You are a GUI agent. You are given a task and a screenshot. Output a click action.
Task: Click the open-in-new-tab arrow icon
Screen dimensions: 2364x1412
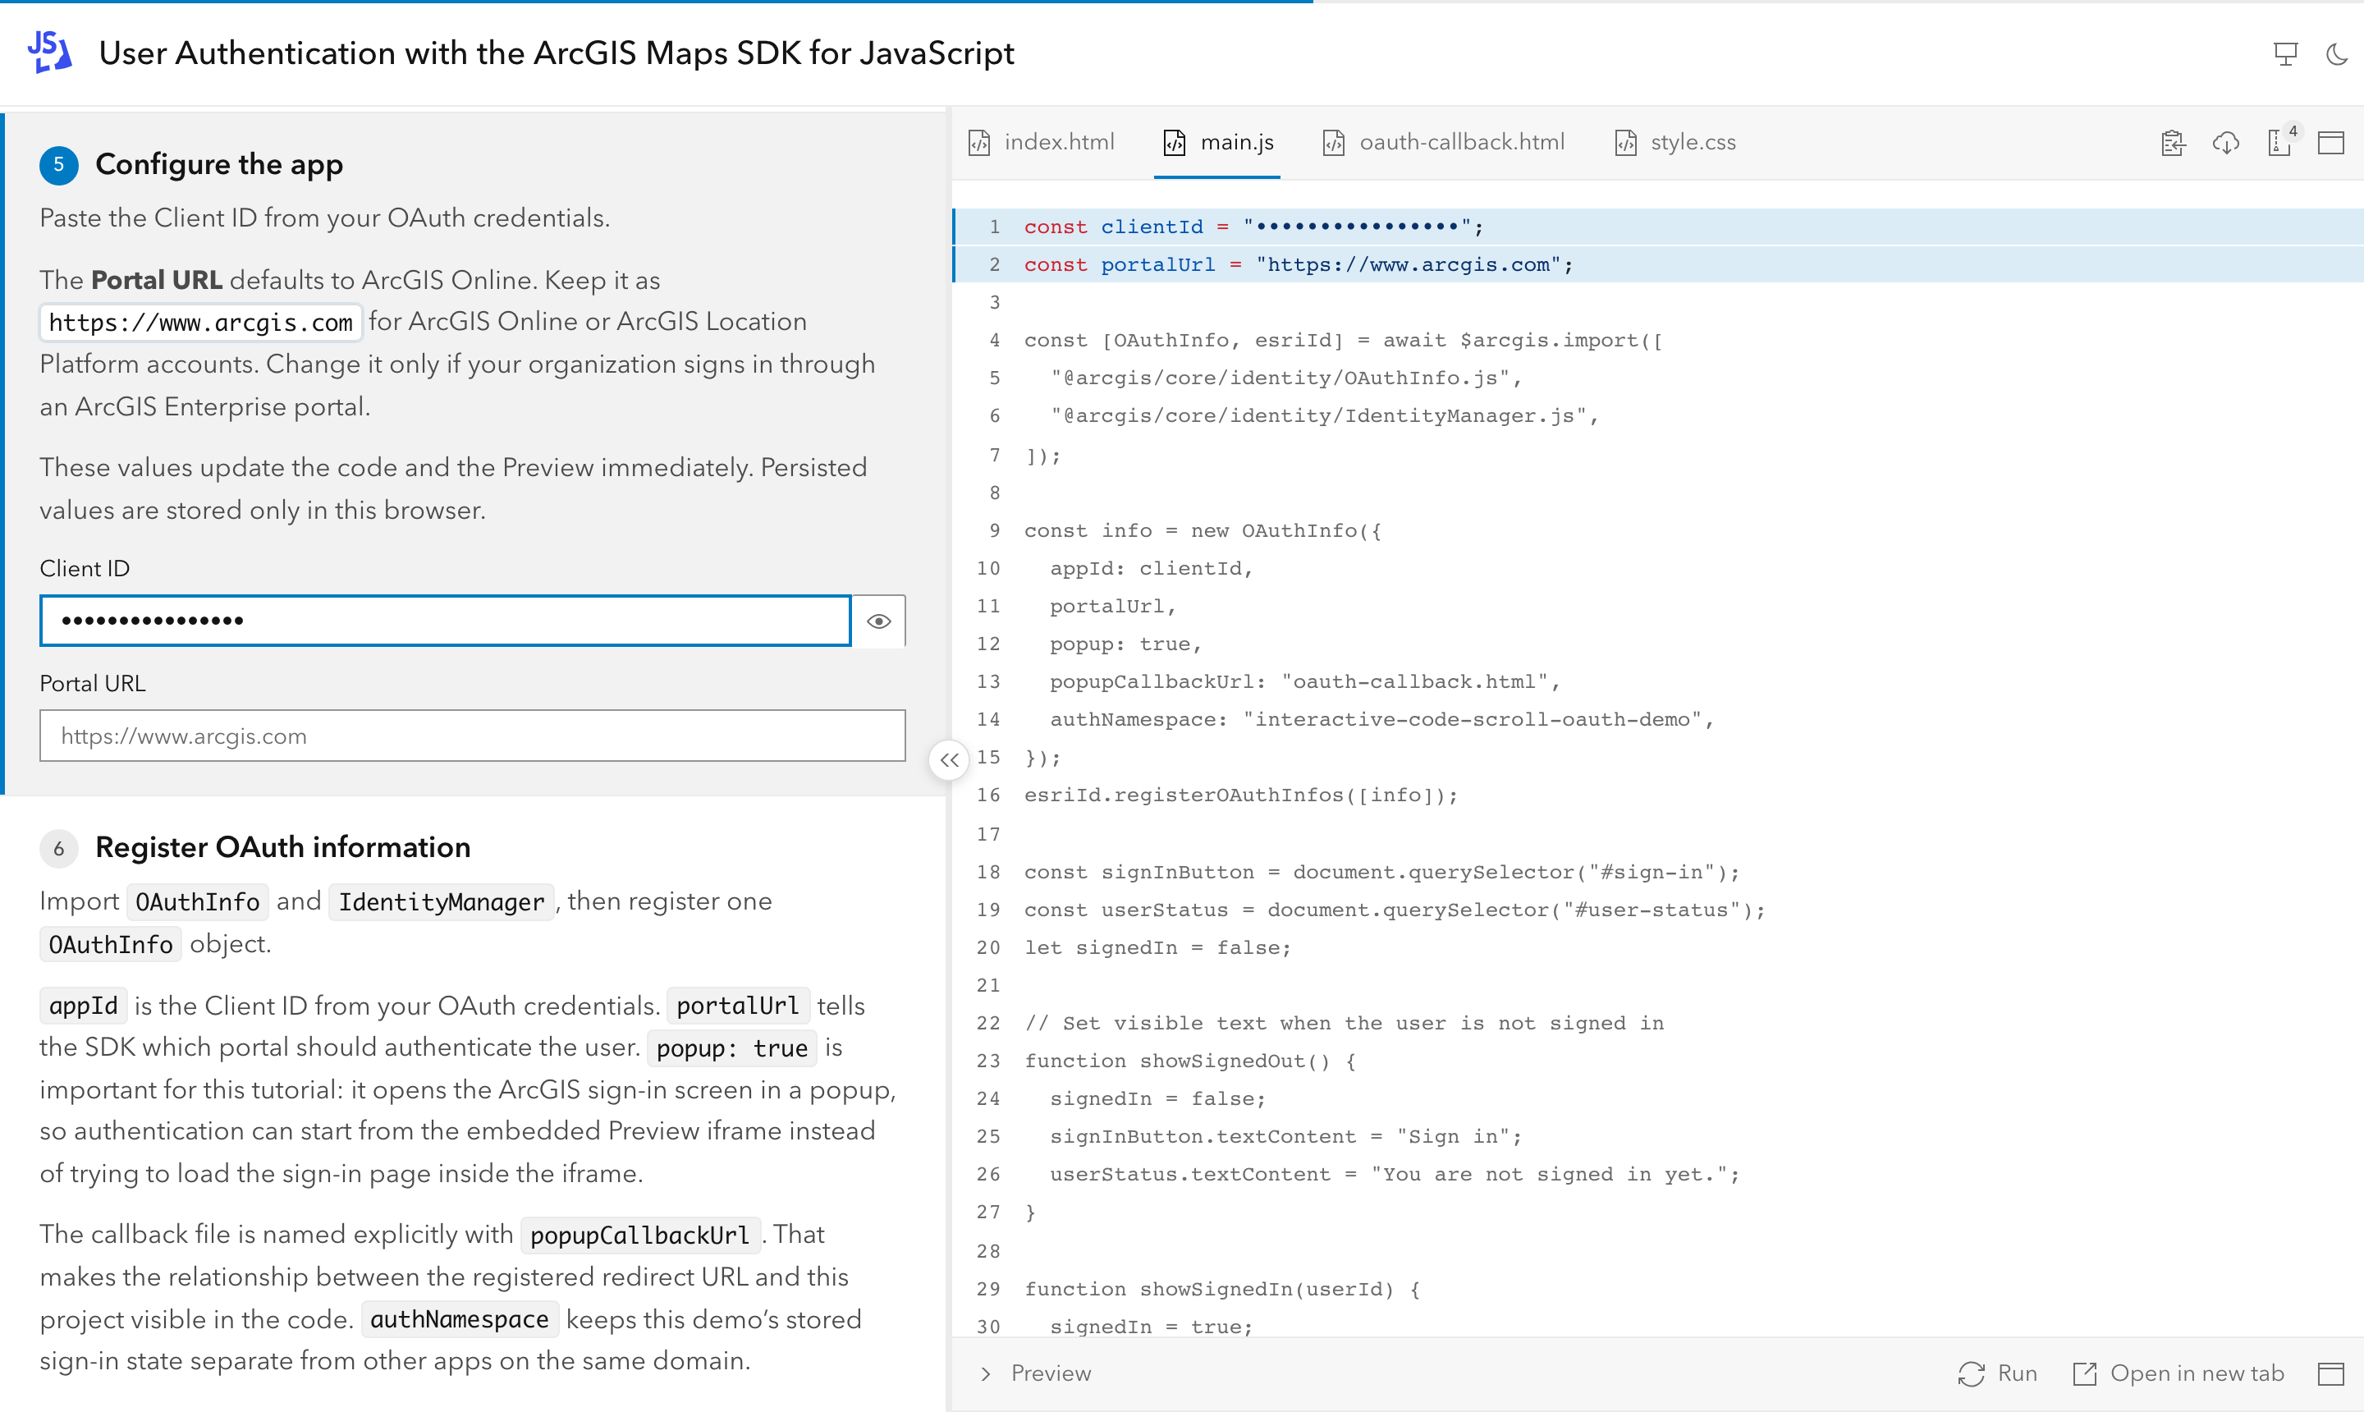point(2084,1373)
